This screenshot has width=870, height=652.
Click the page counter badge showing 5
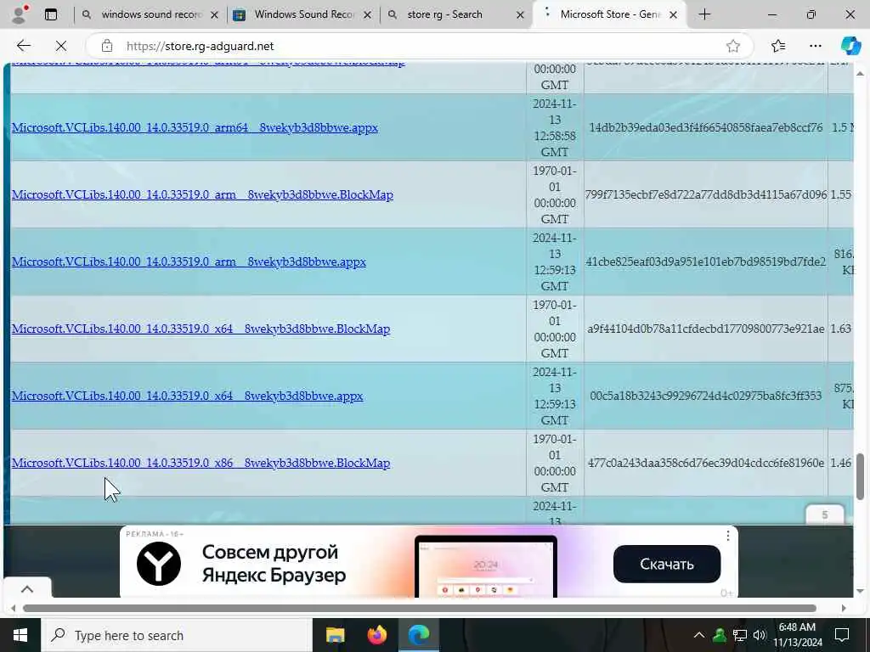click(x=824, y=514)
